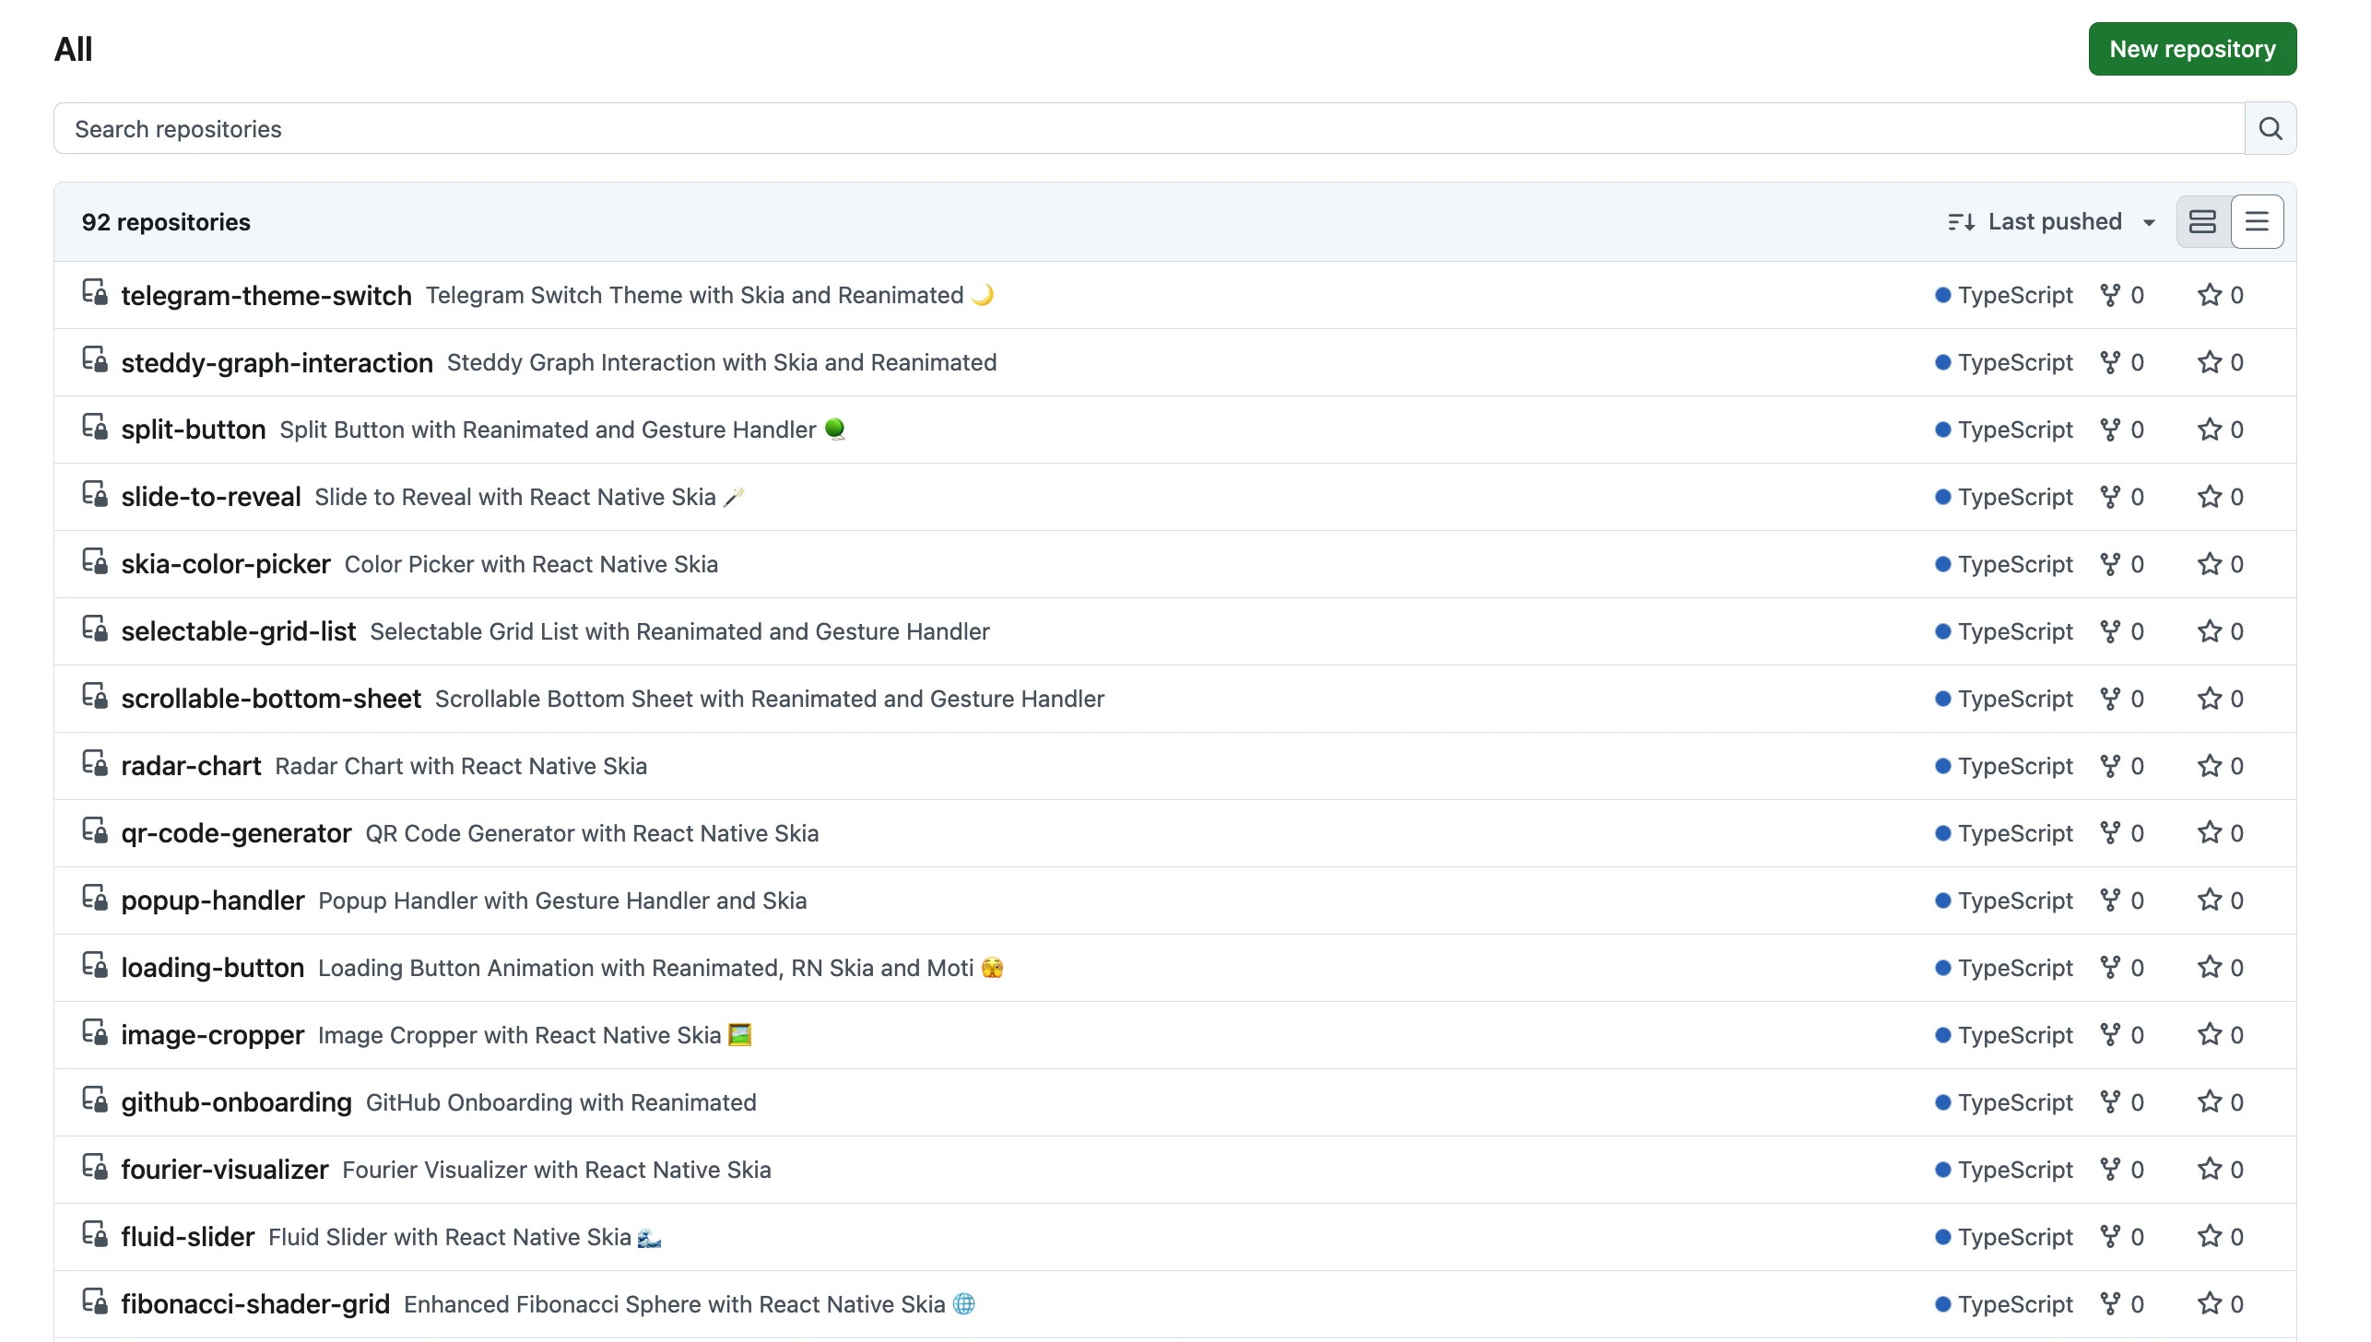
Task: Click the Last pushed dropdown caret
Action: pyautogui.click(x=2149, y=223)
